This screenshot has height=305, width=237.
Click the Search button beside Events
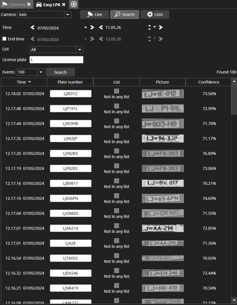point(60,72)
